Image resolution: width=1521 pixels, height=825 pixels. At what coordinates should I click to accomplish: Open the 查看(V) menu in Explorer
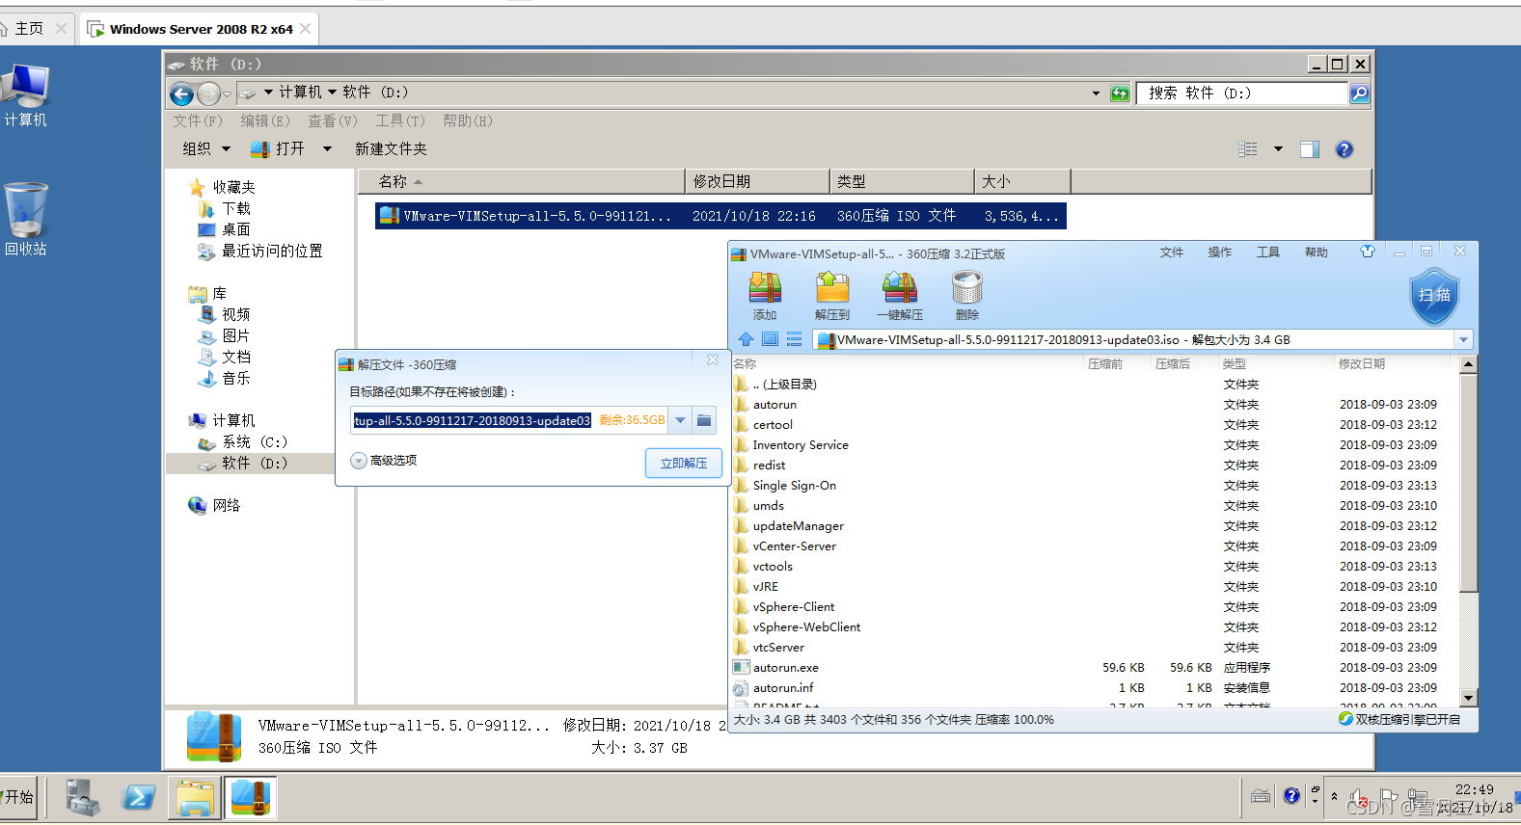coord(333,120)
